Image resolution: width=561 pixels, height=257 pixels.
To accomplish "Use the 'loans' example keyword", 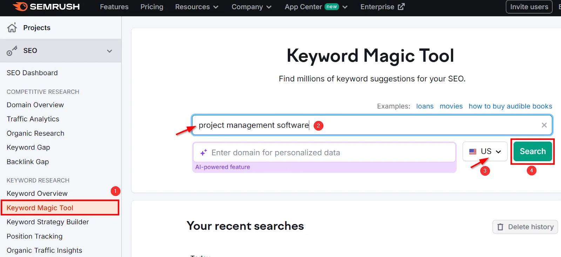I will click(x=425, y=106).
